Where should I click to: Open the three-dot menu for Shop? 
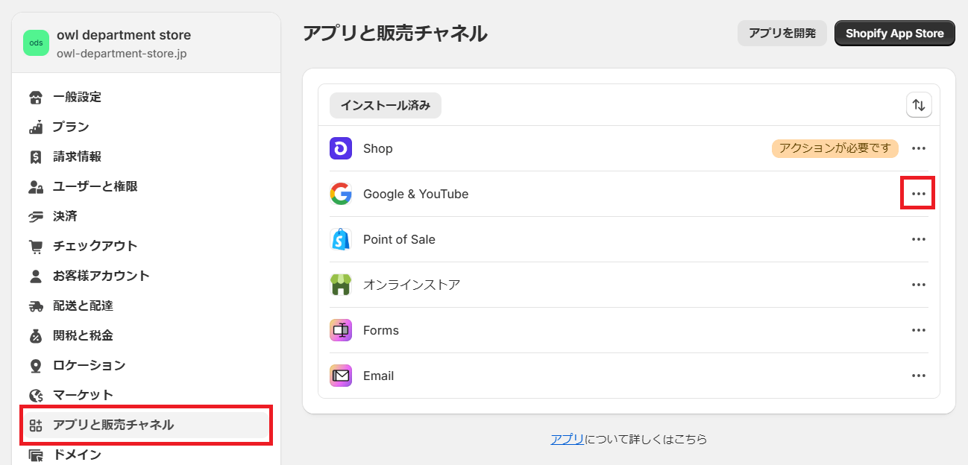918,148
